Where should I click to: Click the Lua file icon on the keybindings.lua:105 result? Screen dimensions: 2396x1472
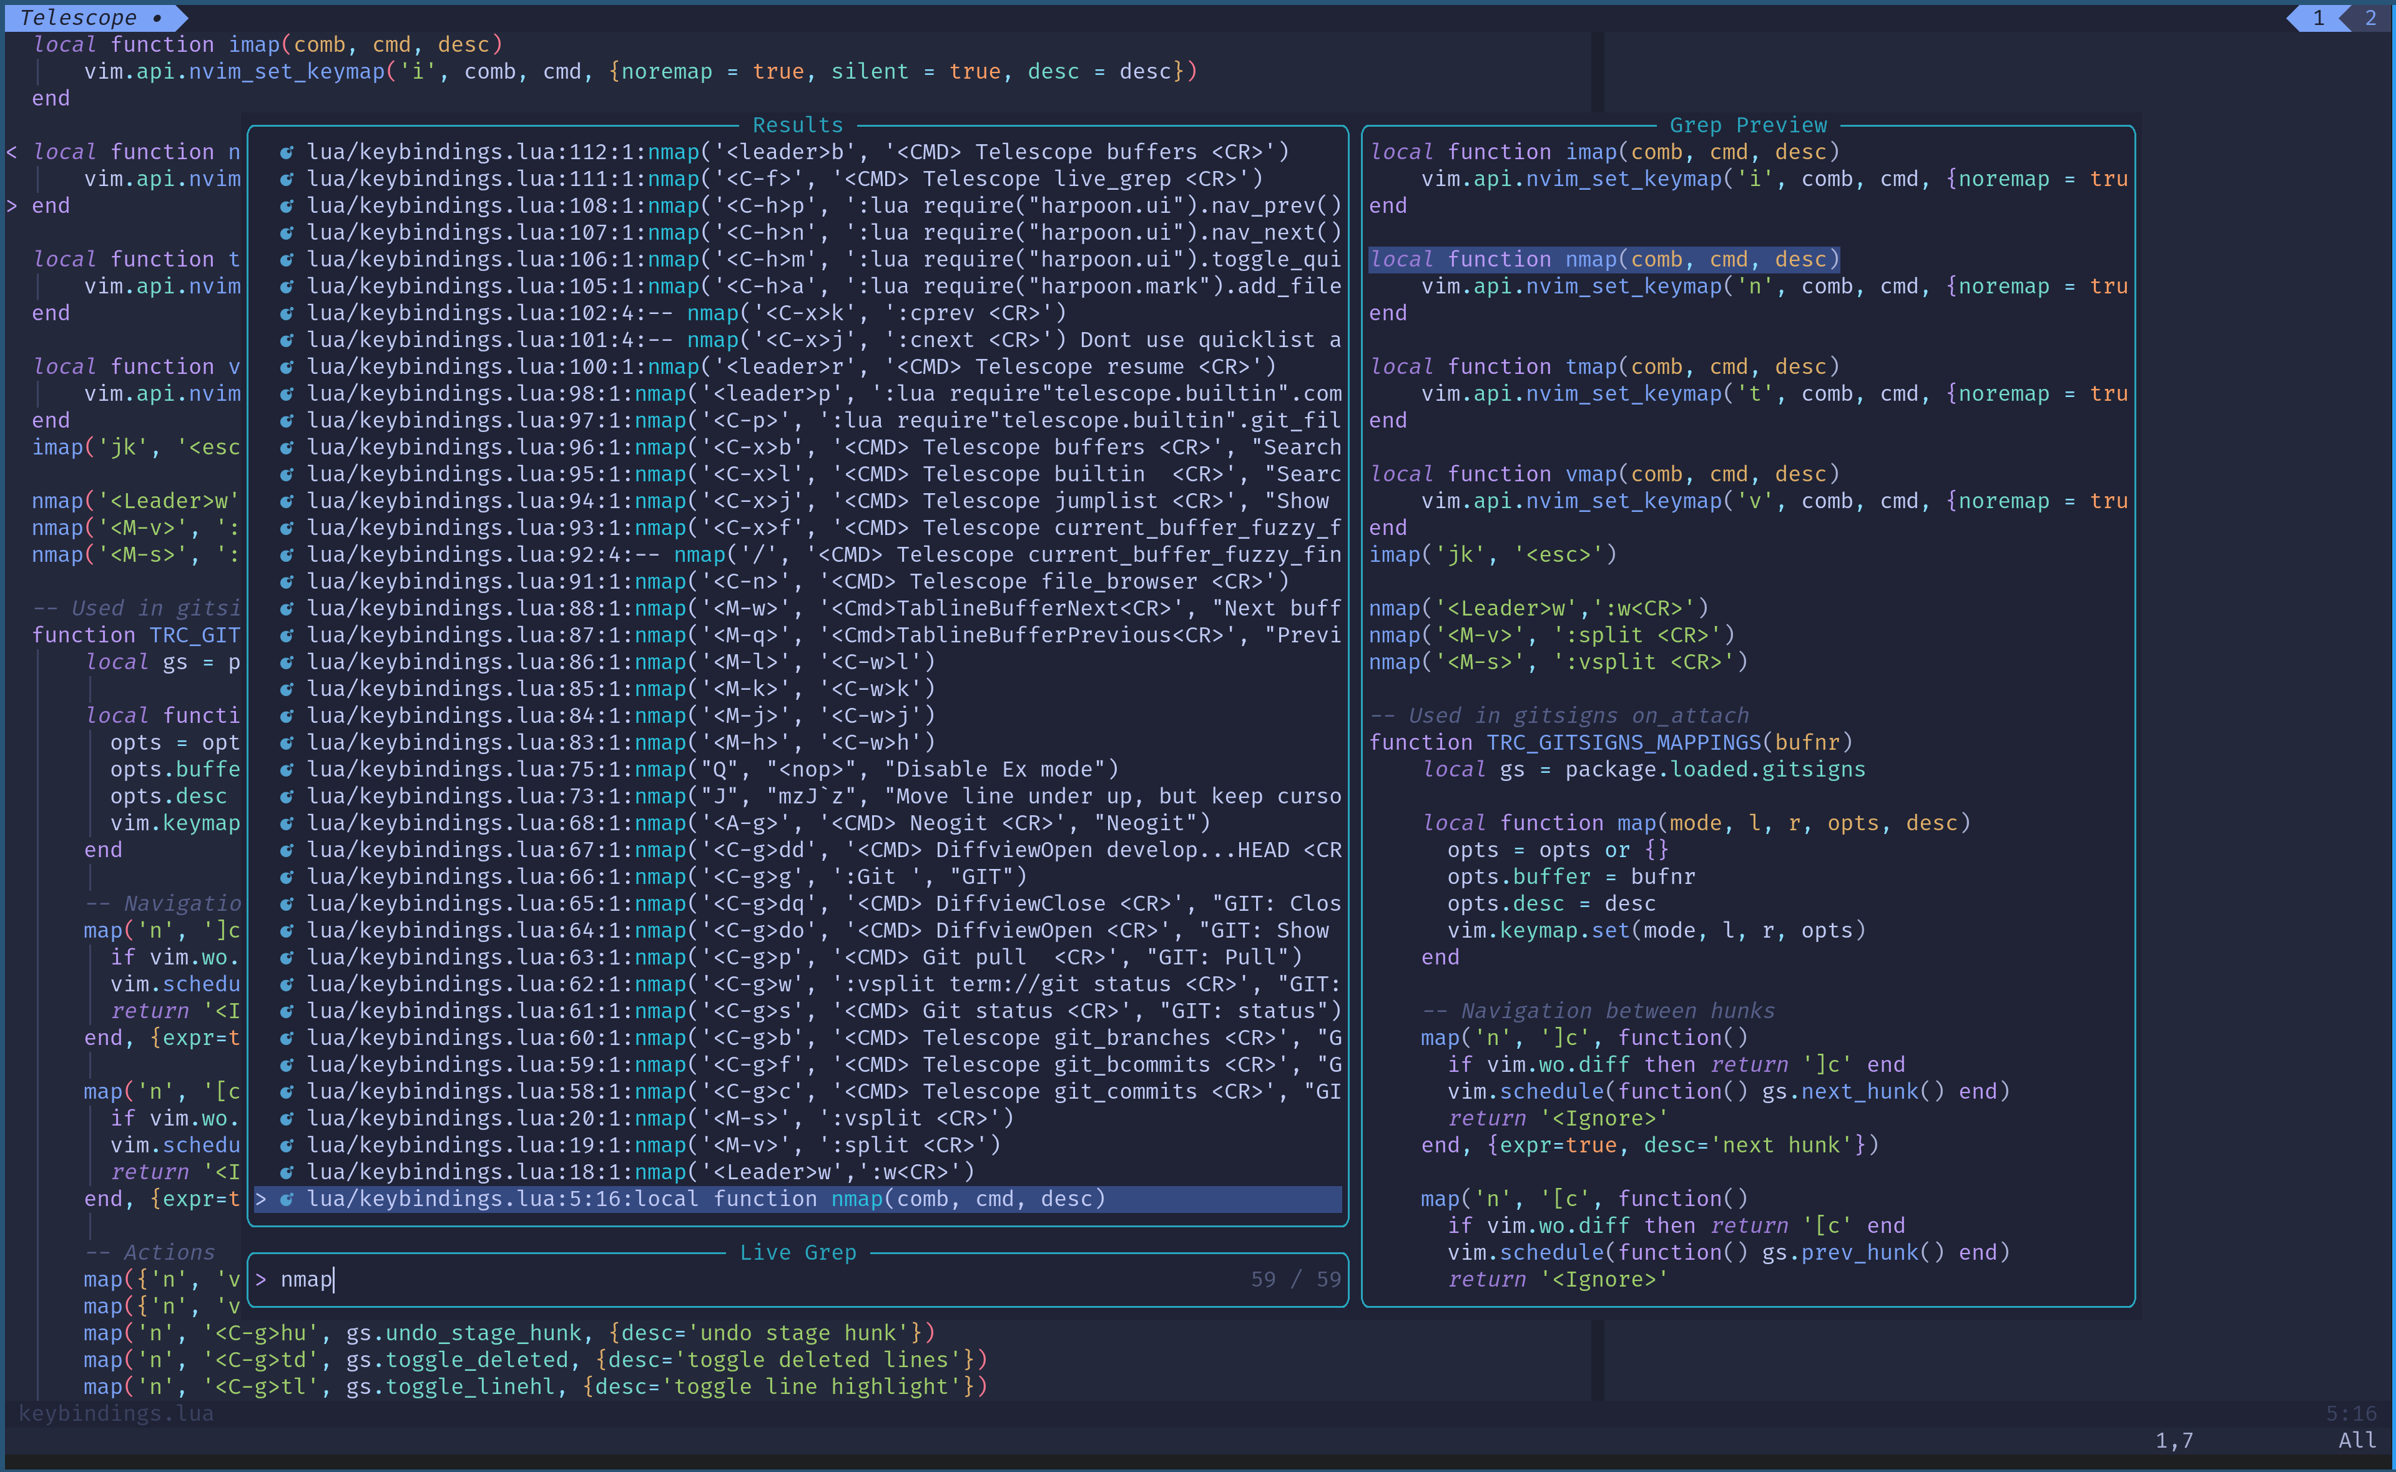tap(287, 287)
